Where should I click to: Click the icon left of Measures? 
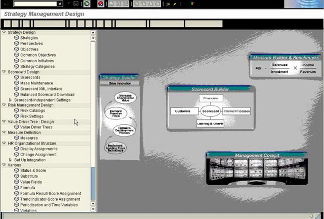pyautogui.click(x=17, y=138)
